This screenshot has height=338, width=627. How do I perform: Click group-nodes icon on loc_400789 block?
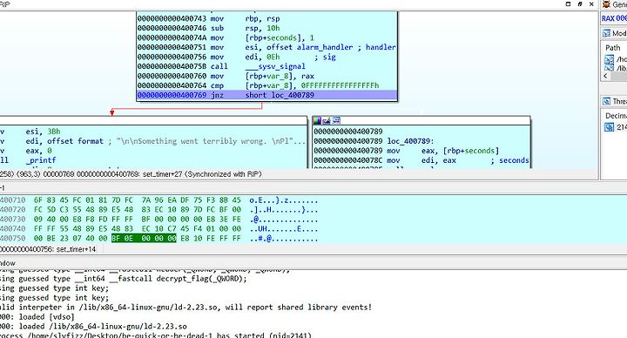(336, 120)
